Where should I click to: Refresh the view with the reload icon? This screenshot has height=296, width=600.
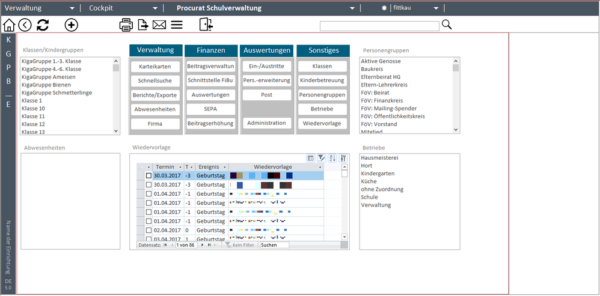click(x=43, y=25)
